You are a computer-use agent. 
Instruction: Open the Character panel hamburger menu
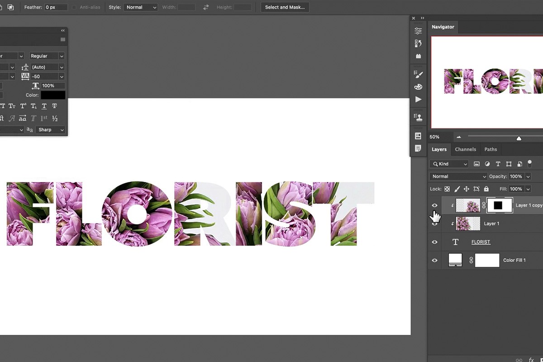tap(63, 40)
